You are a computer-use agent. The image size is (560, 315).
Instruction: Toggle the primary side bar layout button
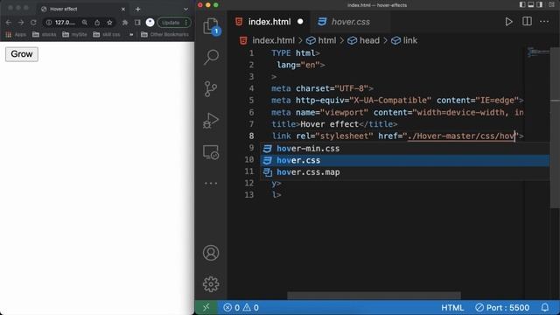[522, 4]
